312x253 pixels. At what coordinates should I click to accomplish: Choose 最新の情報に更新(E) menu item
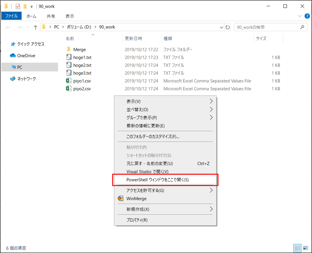(165, 126)
